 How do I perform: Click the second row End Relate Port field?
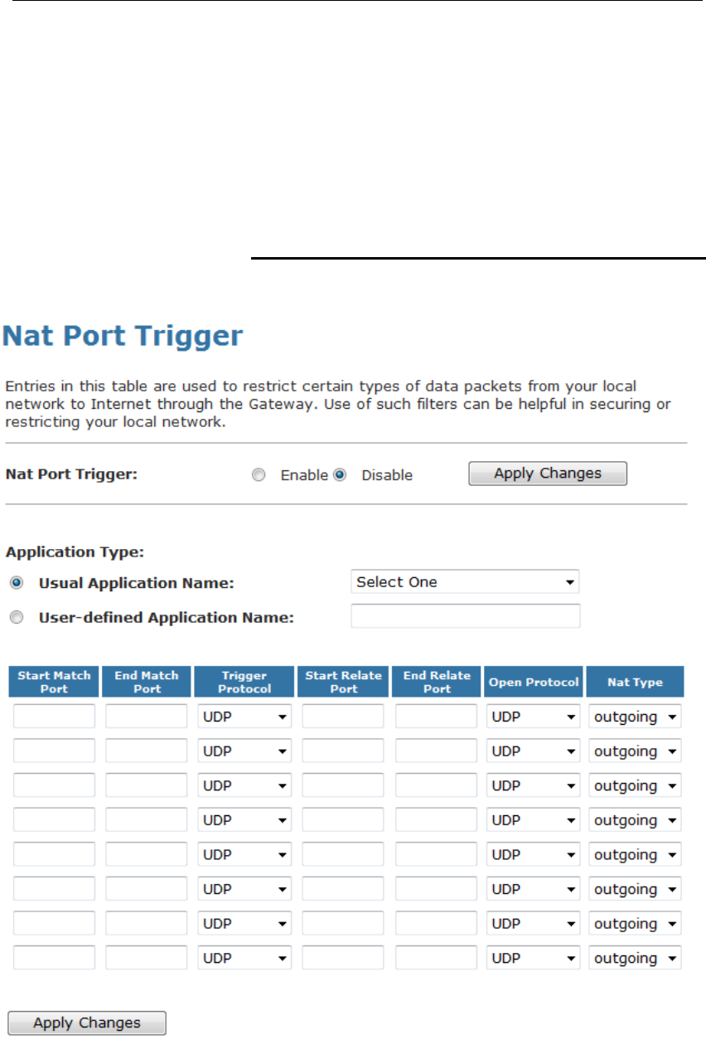[436, 751]
